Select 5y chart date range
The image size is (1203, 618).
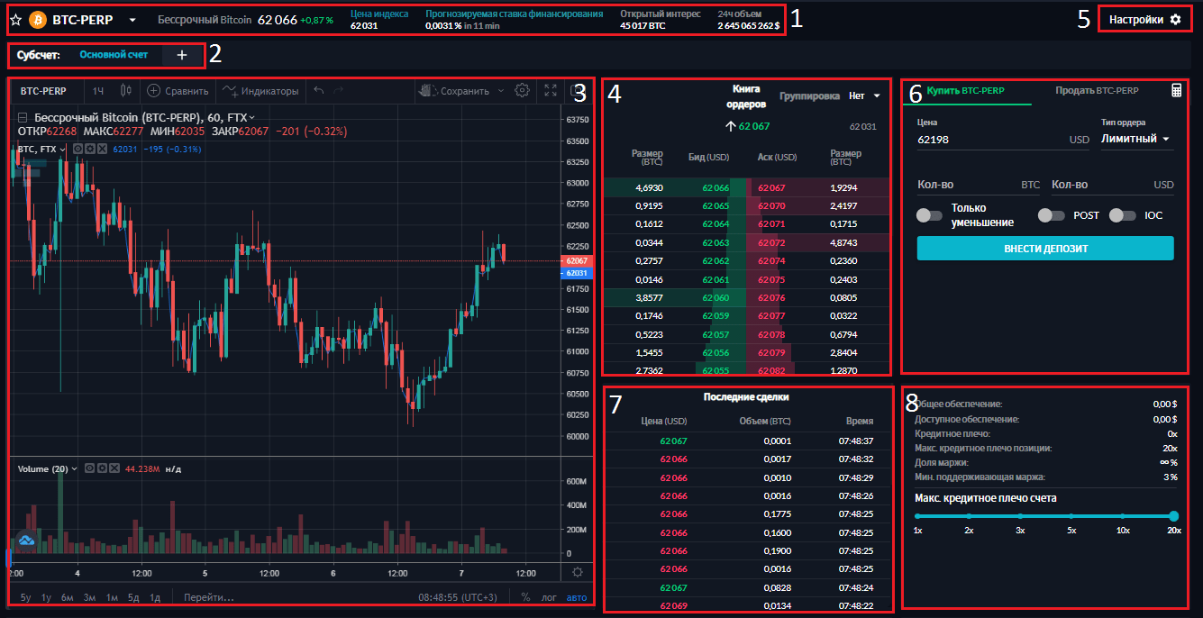click(x=25, y=596)
